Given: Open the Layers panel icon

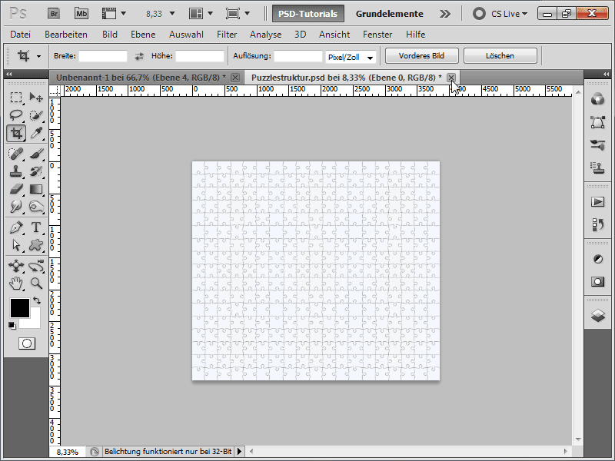Looking at the screenshot, I should point(598,316).
